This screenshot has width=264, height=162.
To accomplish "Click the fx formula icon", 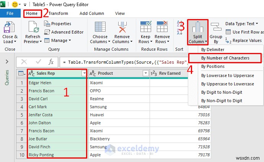I will [x=51, y=62].
